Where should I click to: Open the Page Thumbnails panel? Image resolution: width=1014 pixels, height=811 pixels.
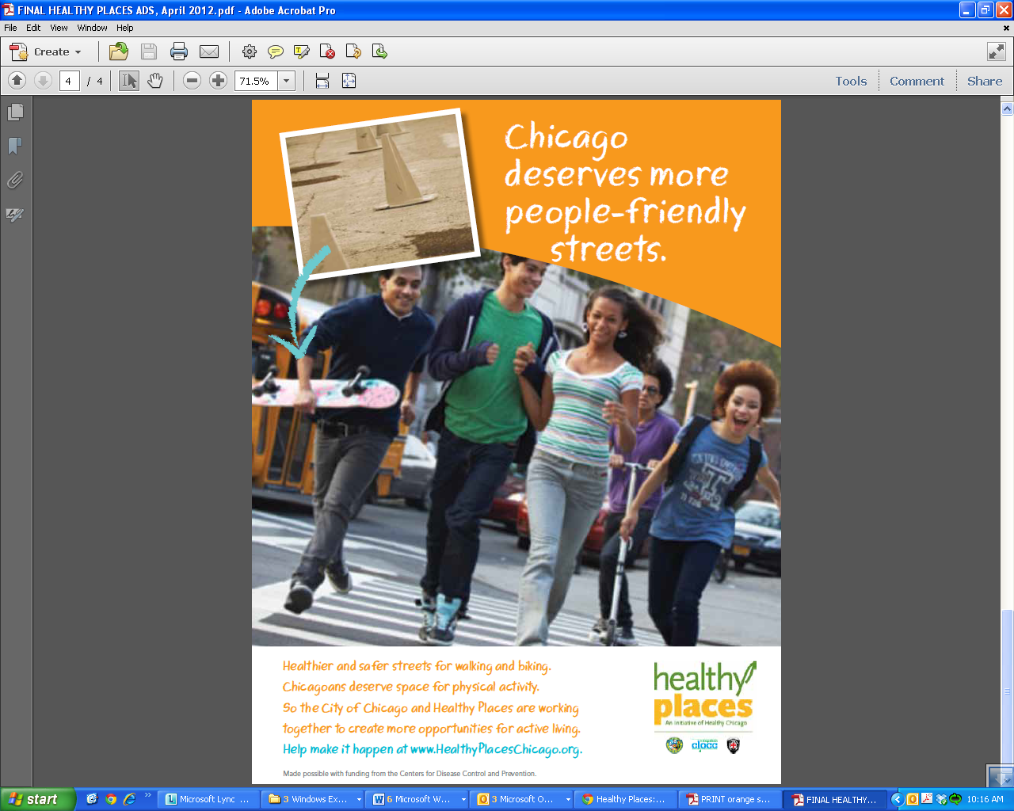15,112
